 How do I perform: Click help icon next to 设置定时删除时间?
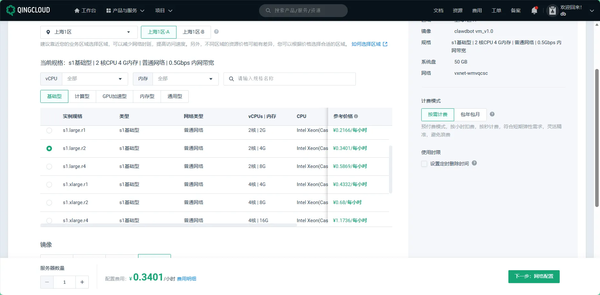474,163
